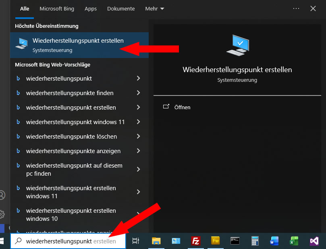Open the three-dots options menu
Viewport: 326px width, 249px height.
point(296,8)
